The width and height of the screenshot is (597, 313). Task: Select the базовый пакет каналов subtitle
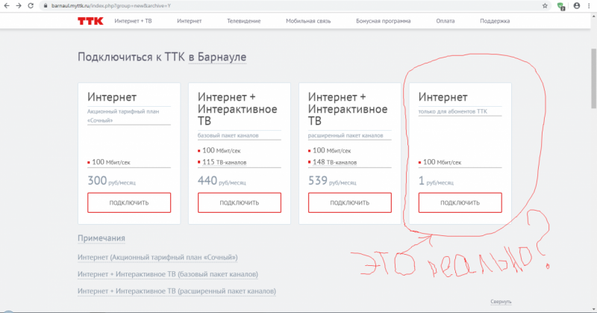(228, 135)
